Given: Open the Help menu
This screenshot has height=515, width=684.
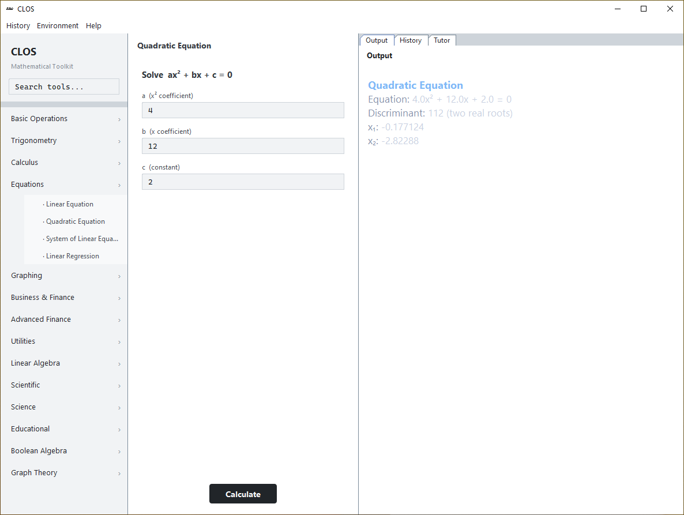Looking at the screenshot, I should (x=93, y=26).
